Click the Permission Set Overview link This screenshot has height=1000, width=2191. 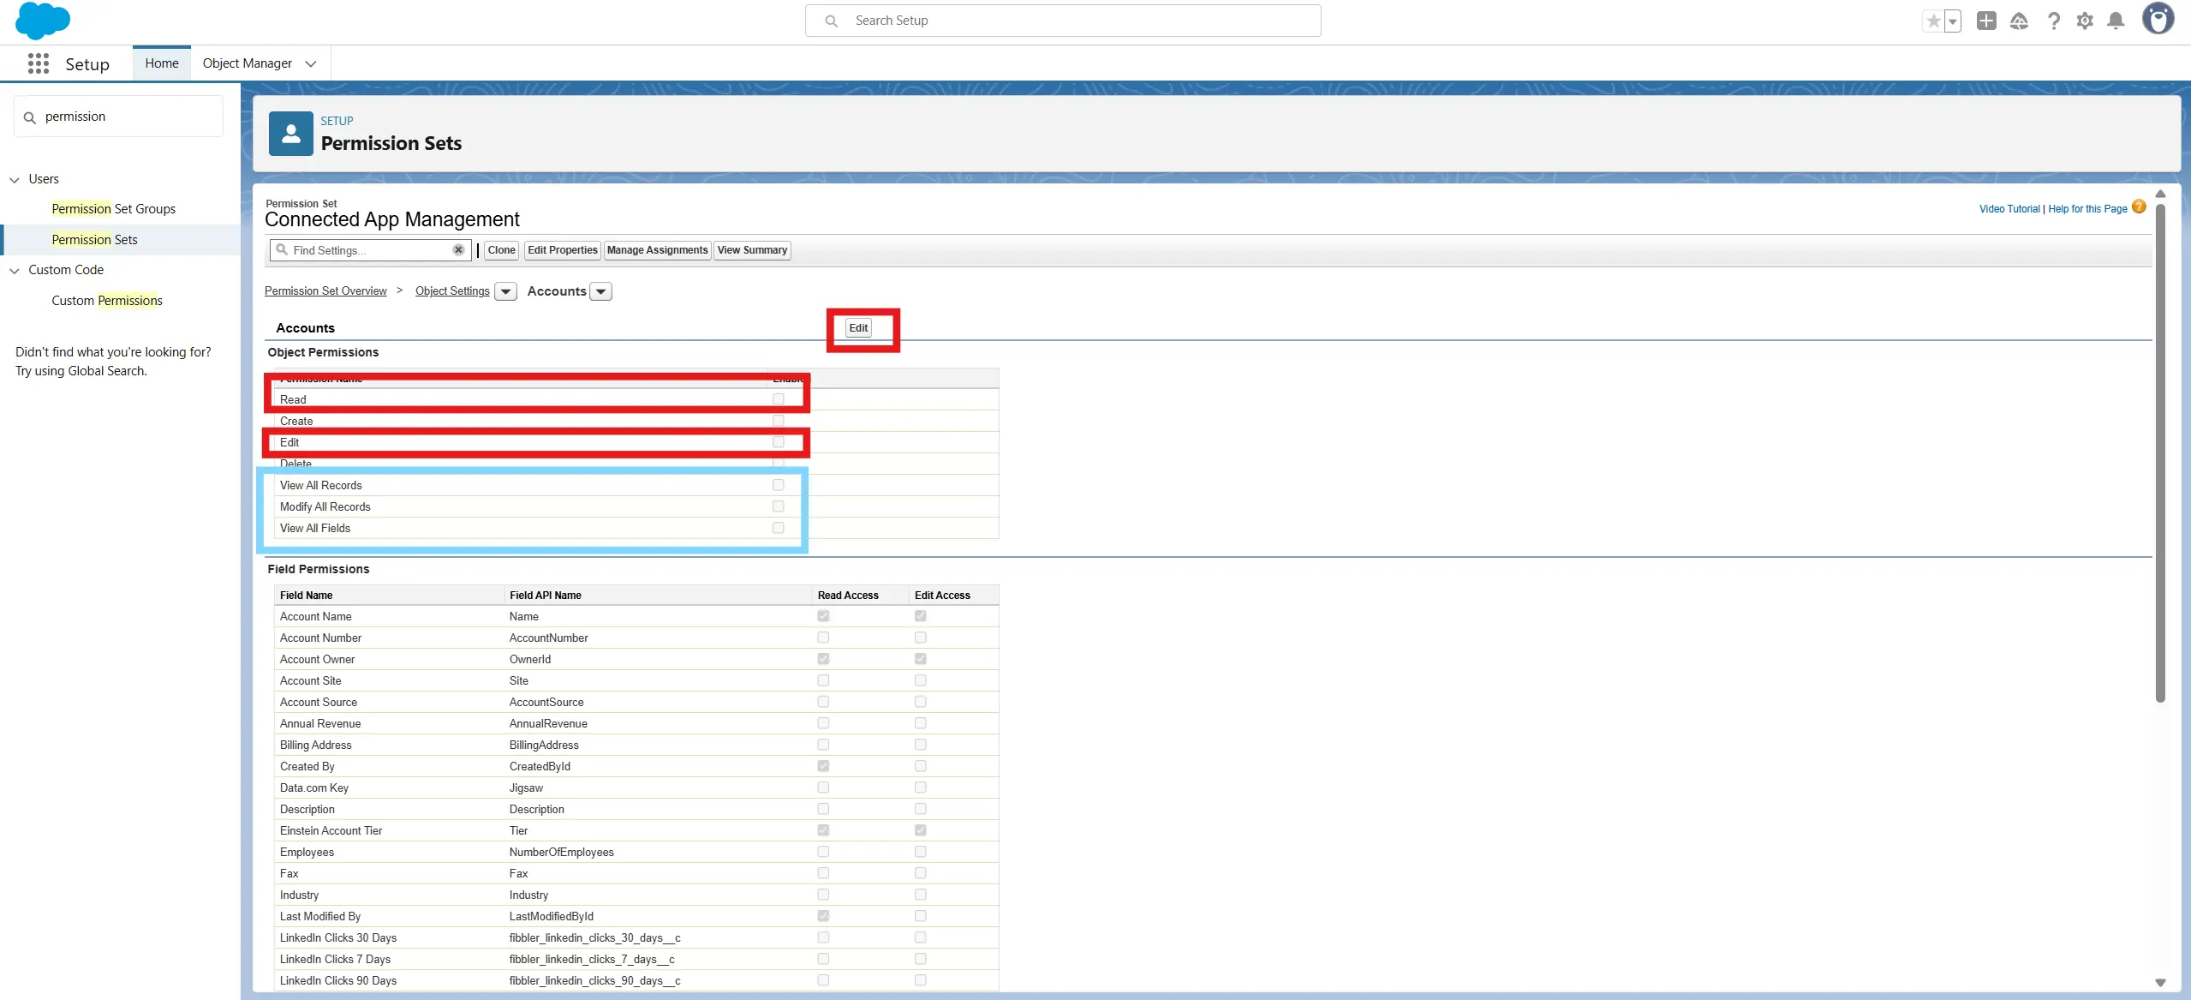[x=325, y=291]
